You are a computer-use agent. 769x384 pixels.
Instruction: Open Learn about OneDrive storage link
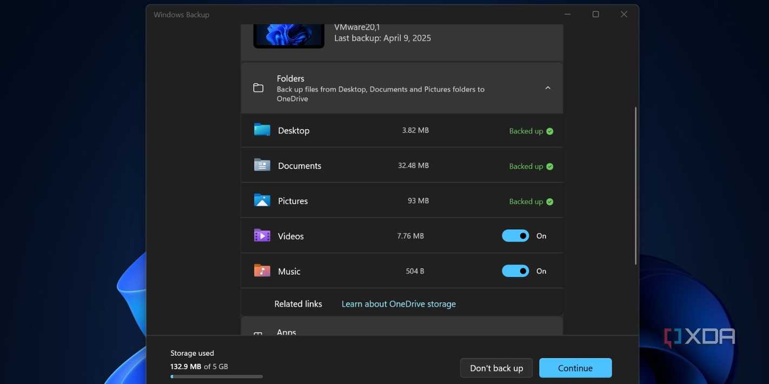399,304
